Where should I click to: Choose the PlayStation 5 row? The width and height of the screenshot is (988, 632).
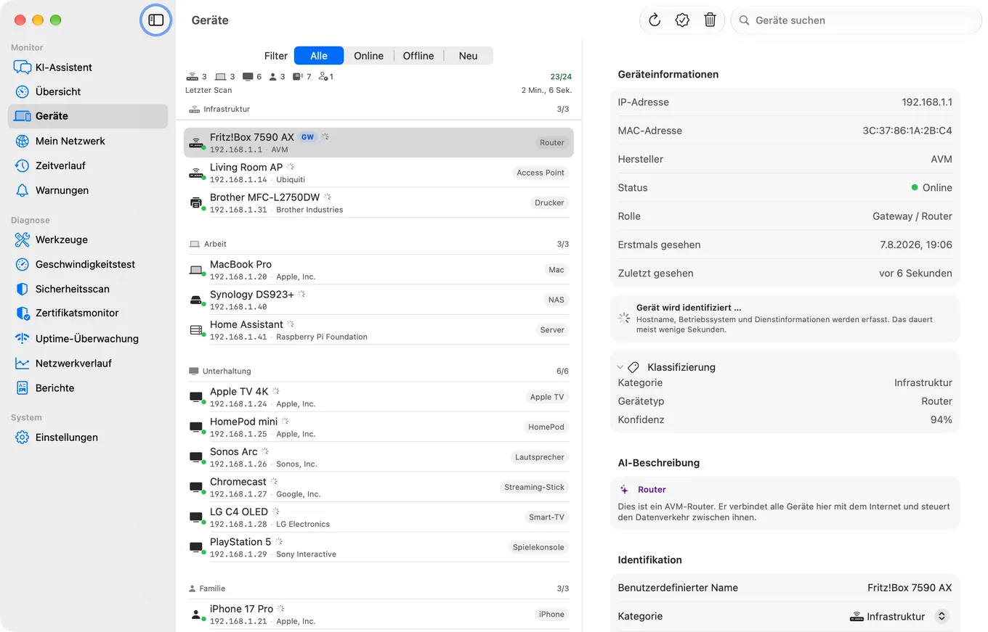[x=378, y=548]
